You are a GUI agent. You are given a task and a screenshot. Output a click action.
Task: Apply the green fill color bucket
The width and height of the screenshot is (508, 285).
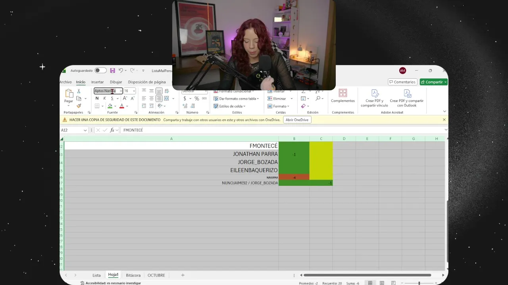click(110, 106)
